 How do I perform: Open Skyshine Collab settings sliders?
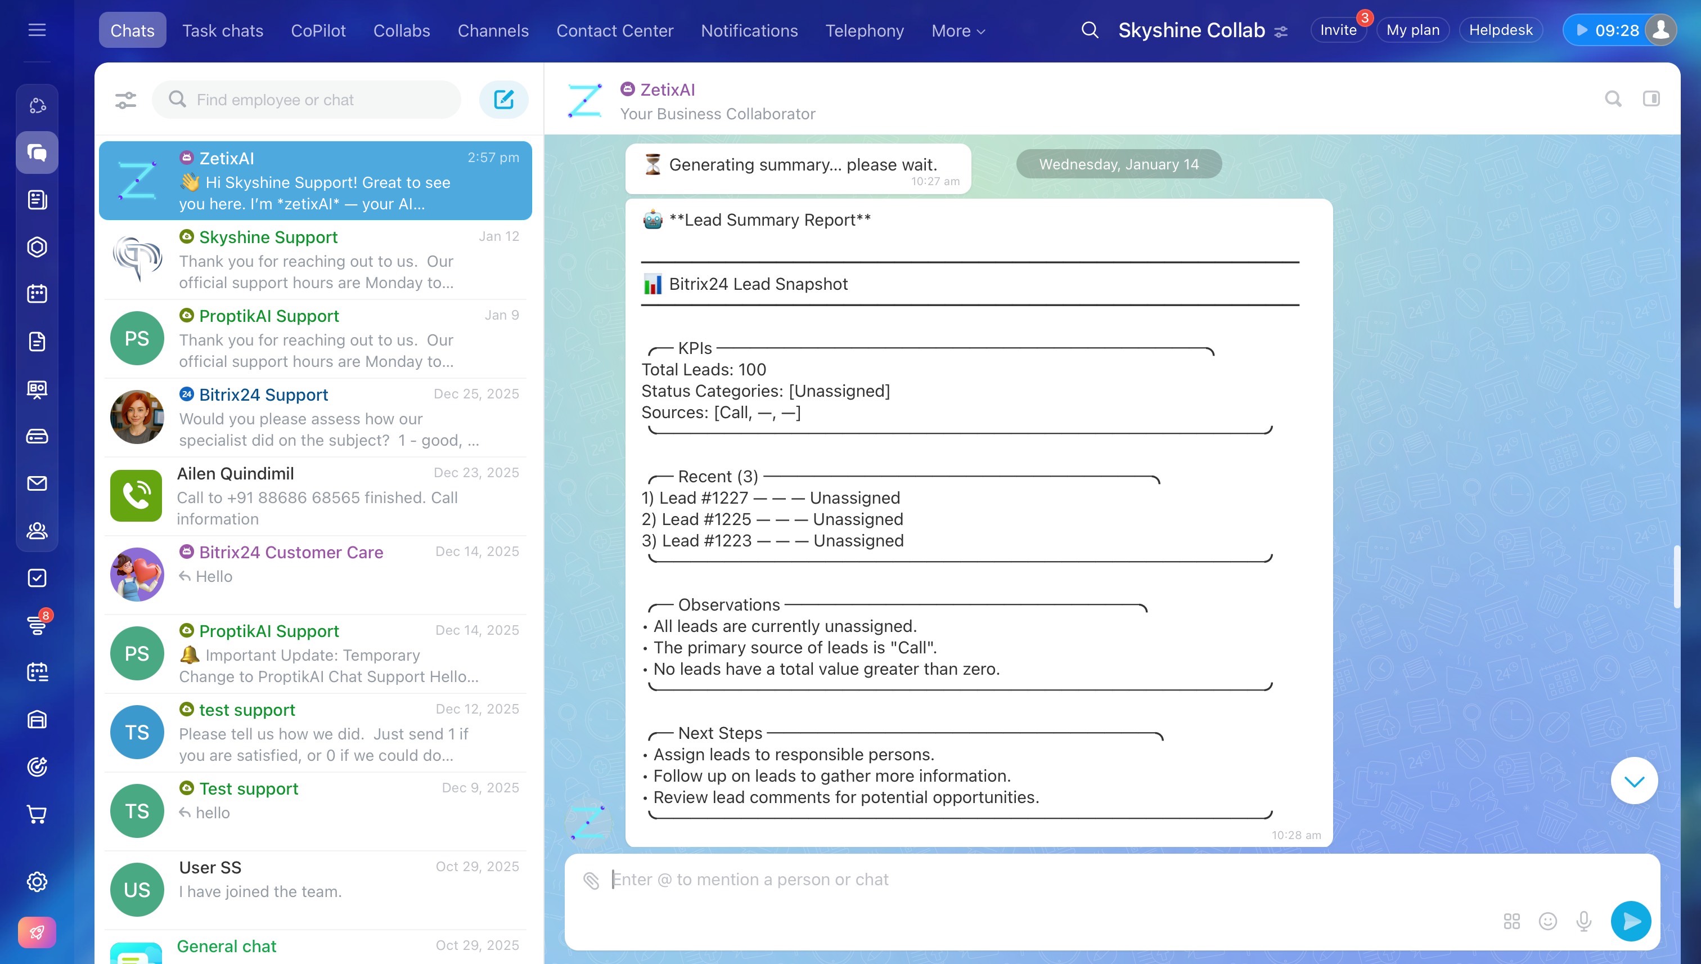tap(1281, 31)
